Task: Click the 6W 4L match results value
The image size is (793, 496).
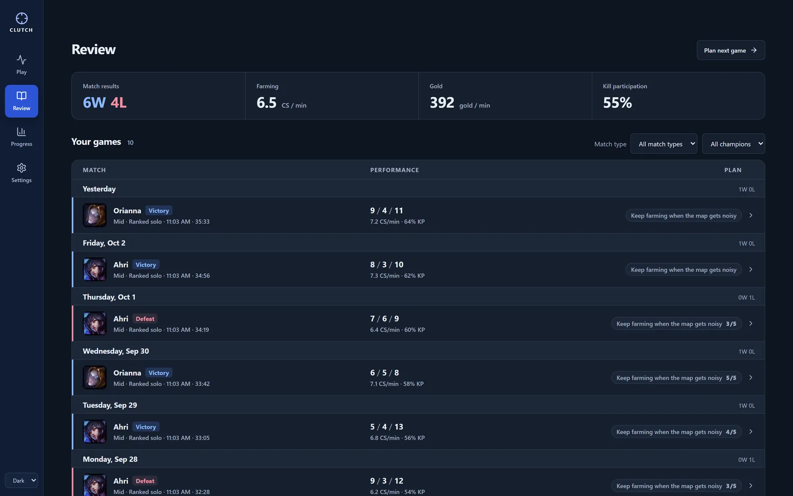Action: [105, 103]
